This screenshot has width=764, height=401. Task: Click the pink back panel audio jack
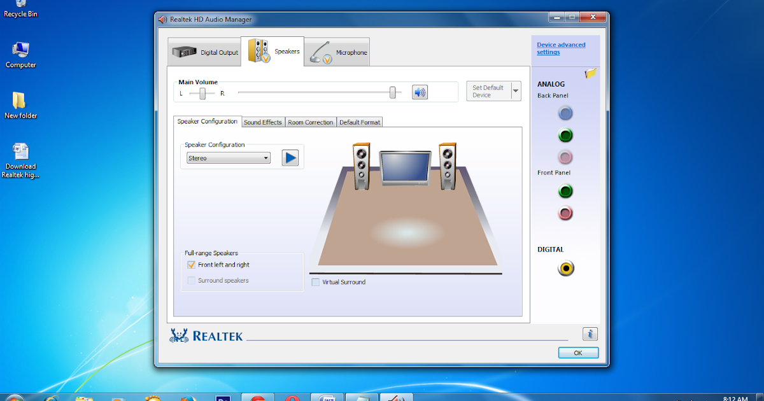point(565,157)
